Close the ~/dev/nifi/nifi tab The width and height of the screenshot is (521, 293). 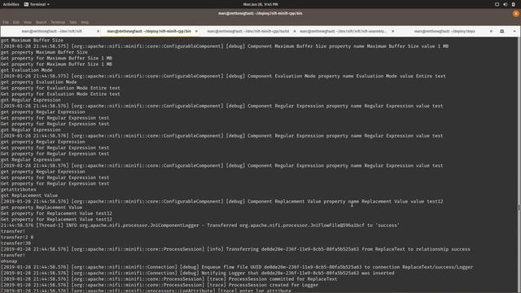pos(98,31)
